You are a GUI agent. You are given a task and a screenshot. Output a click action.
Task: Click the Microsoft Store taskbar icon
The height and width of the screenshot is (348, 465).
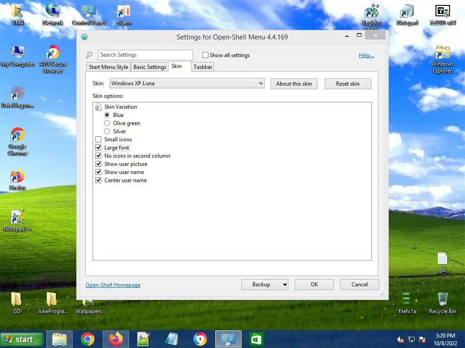point(256,339)
